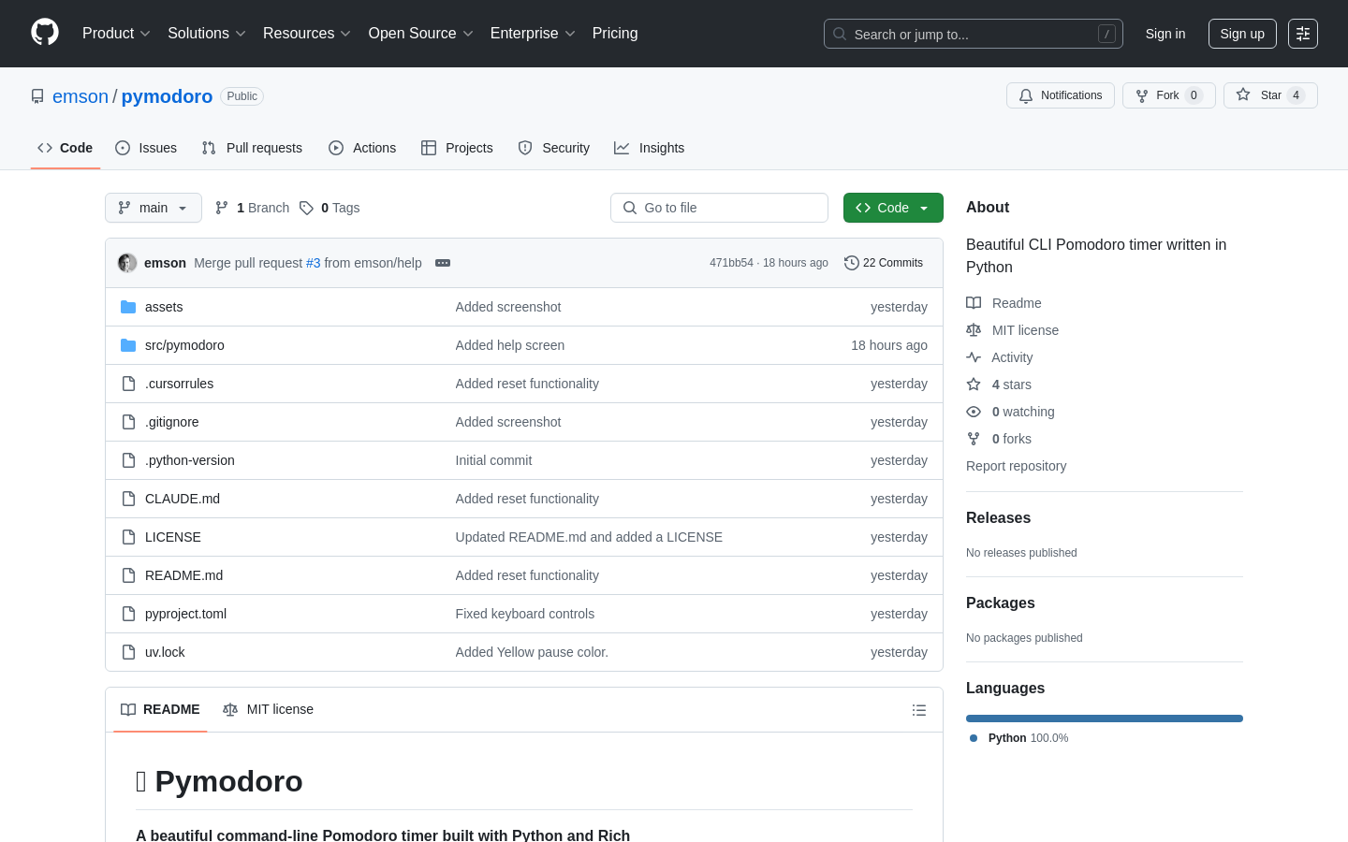This screenshot has width=1348, height=842.
Task: Open the Pricing page
Action: (x=615, y=34)
